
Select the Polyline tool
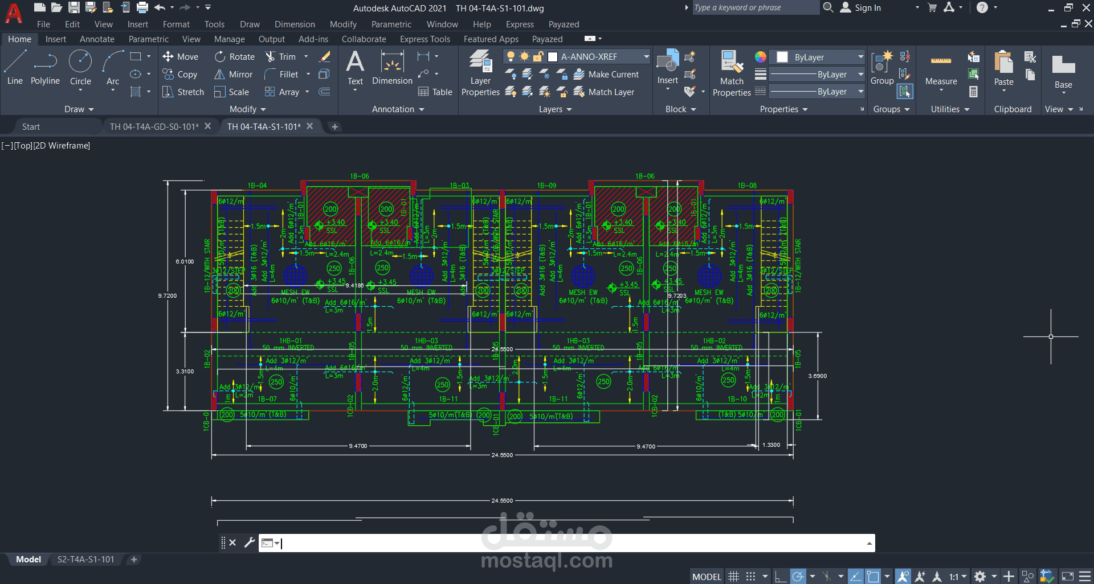point(45,68)
